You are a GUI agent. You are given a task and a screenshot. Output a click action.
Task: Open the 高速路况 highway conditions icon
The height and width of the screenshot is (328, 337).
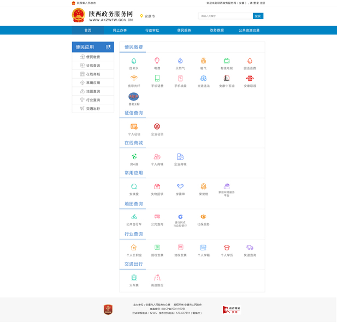click(157, 278)
